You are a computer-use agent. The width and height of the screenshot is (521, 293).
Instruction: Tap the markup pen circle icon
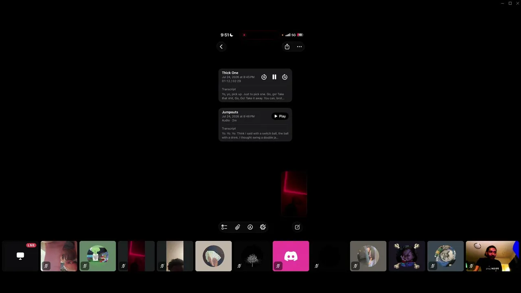250,227
